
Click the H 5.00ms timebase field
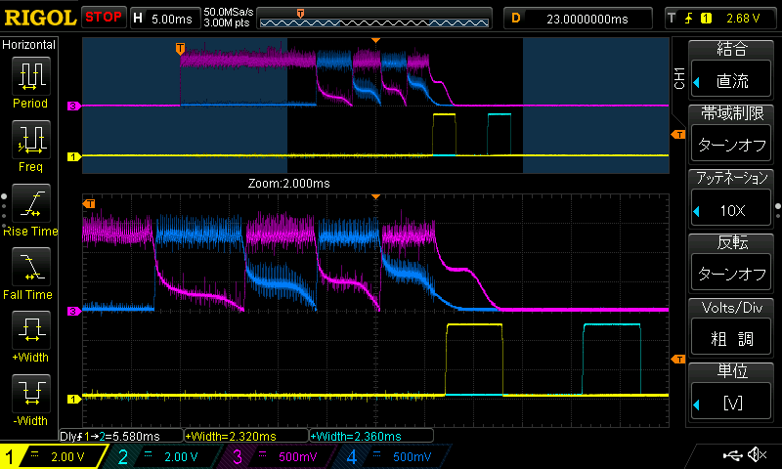tap(165, 19)
